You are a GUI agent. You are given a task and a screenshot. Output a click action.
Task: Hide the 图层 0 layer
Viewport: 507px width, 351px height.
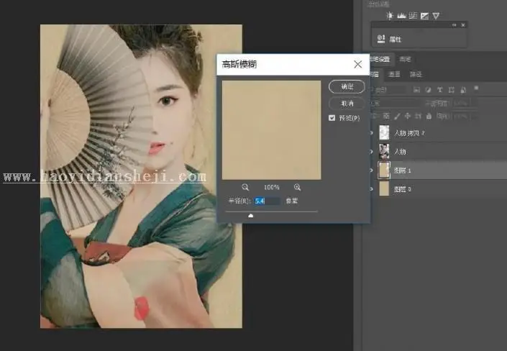pyautogui.click(x=372, y=189)
